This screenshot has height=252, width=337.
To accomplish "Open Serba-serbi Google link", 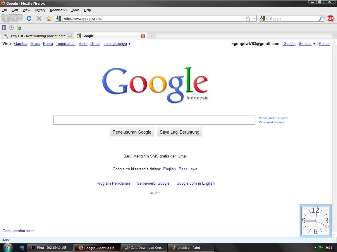I will (153, 183).
